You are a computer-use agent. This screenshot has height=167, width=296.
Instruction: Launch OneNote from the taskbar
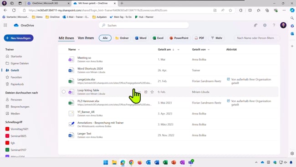click(182, 162)
